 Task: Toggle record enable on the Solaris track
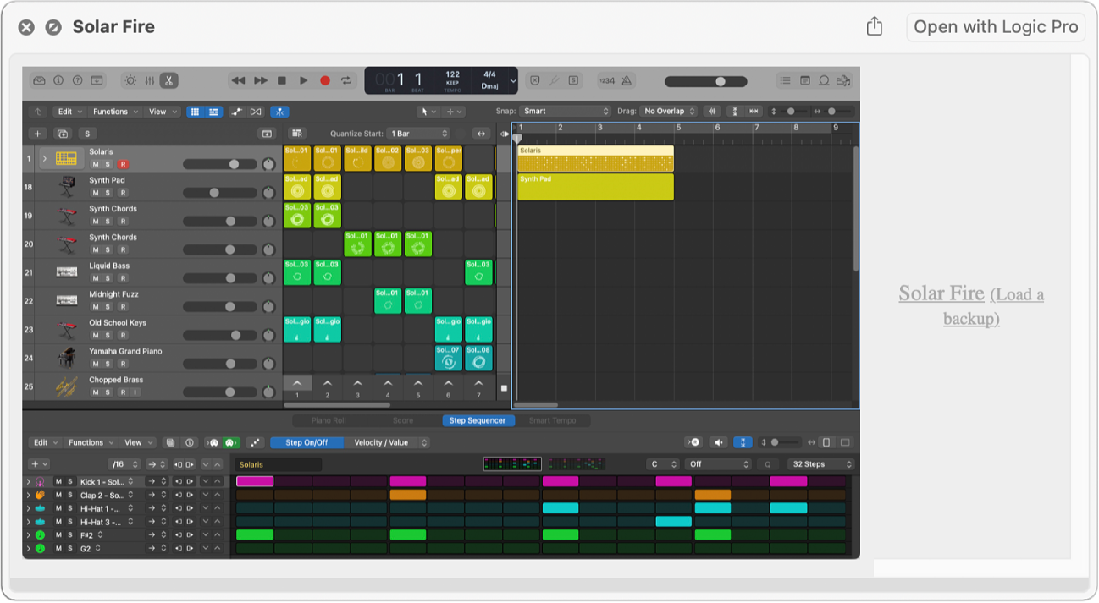tap(123, 164)
